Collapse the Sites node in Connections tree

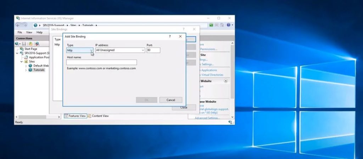pyautogui.click(x=22, y=62)
